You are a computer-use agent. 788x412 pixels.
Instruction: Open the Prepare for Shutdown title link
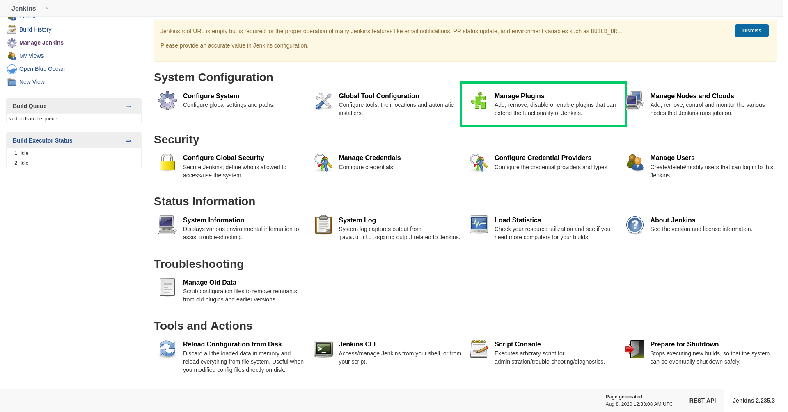coord(684,344)
